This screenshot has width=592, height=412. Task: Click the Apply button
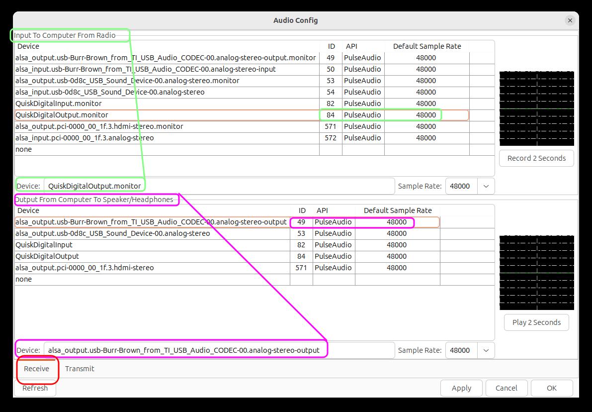pyautogui.click(x=461, y=388)
